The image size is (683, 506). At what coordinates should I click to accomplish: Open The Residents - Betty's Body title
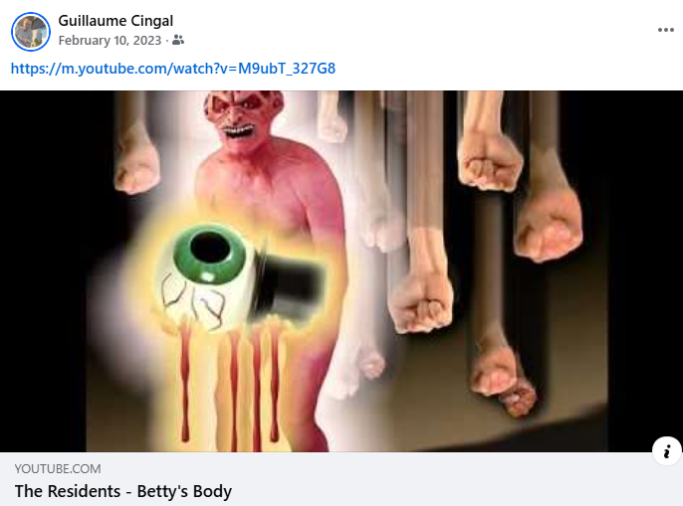[x=123, y=491]
